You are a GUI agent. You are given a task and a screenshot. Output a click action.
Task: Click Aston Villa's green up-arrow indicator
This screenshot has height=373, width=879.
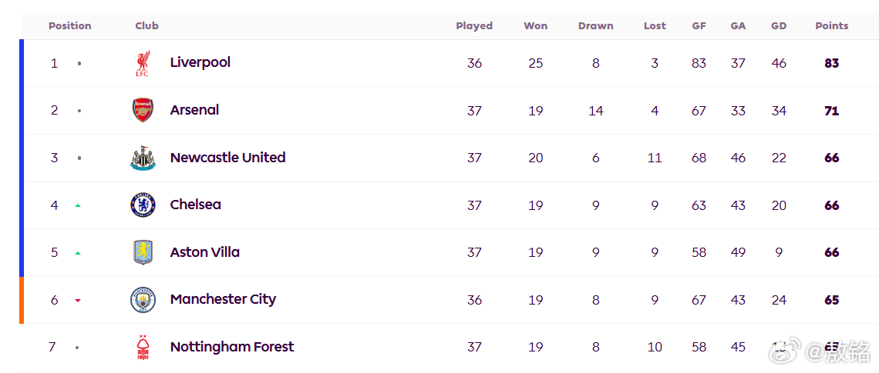(x=78, y=253)
